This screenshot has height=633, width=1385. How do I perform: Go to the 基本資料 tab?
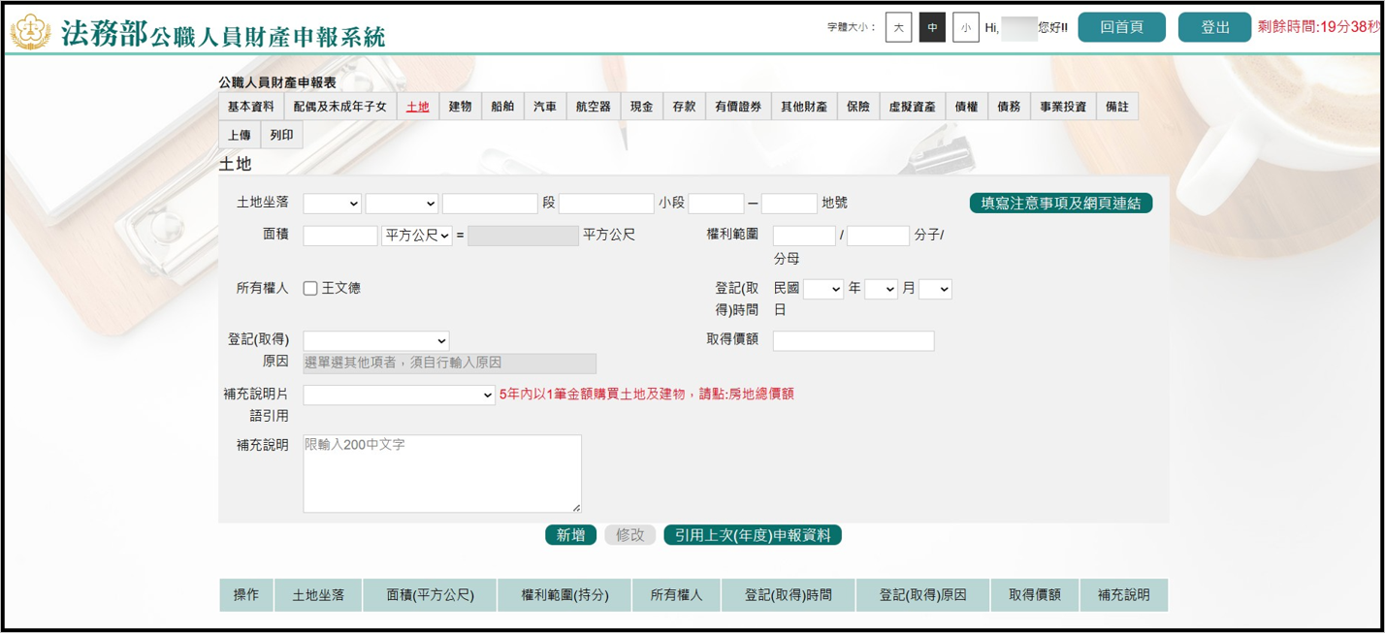[x=250, y=107]
